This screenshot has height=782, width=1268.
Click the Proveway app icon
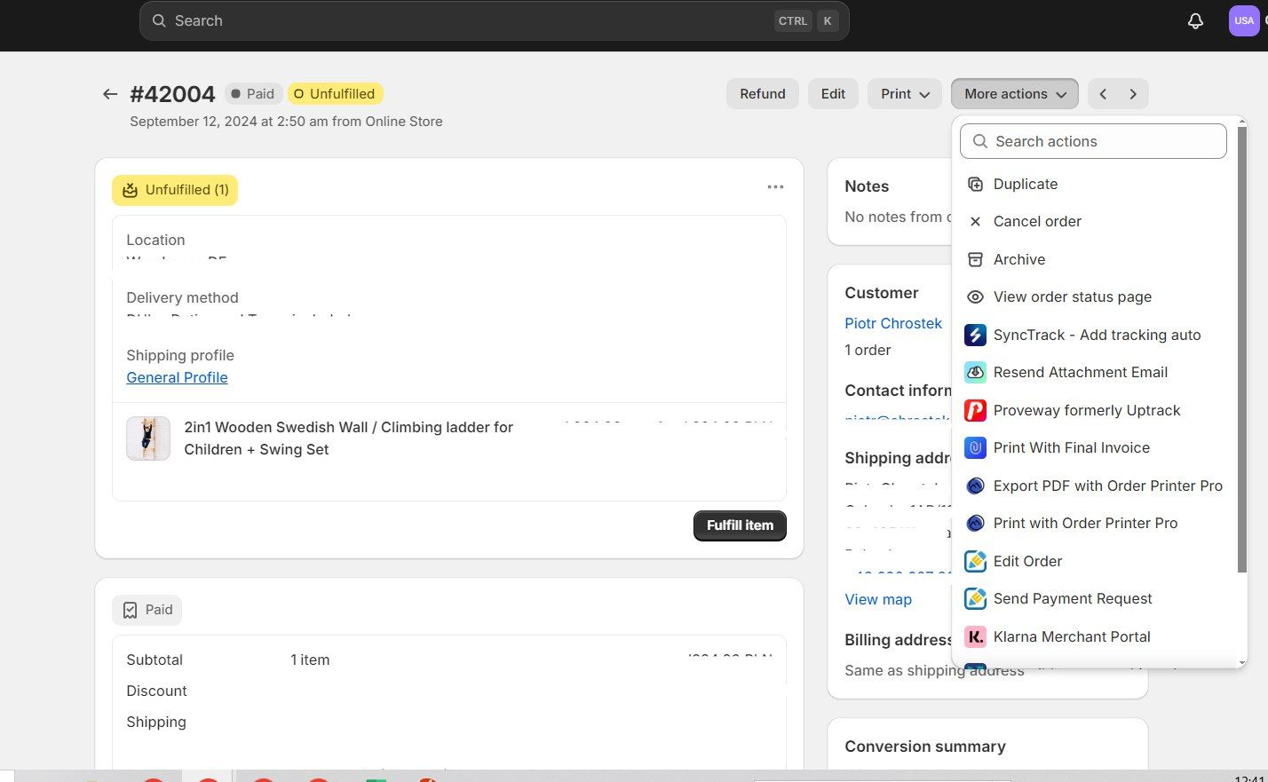975,410
